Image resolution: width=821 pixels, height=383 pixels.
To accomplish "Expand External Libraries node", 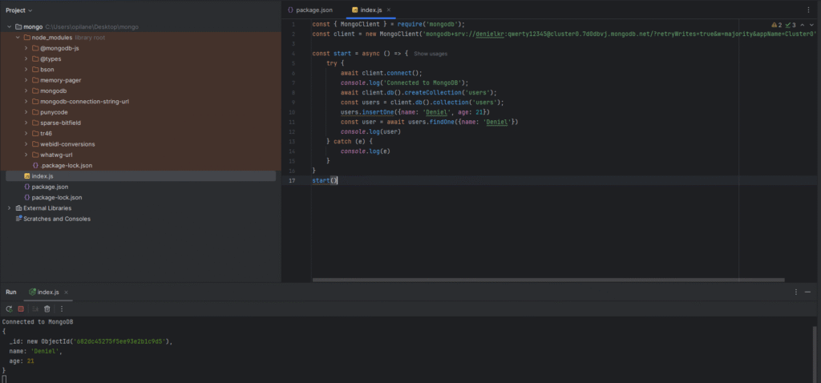I will tap(9, 208).
